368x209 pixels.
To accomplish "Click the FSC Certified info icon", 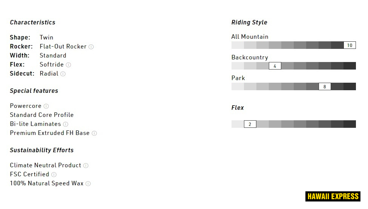I will point(54,175).
